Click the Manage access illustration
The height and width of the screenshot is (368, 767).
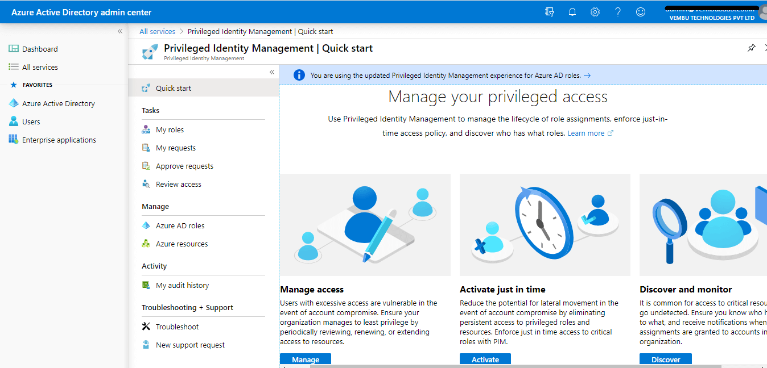pyautogui.click(x=365, y=225)
